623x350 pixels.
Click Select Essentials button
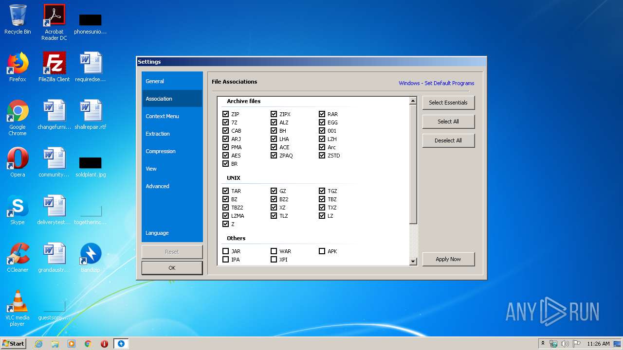pos(448,103)
